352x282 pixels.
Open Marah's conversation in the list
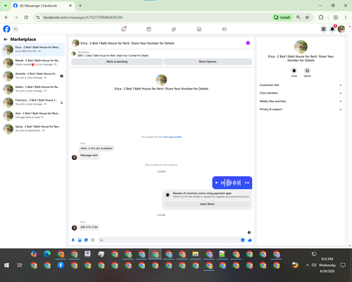tap(33, 63)
